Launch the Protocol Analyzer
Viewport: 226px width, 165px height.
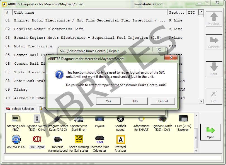[120, 144]
